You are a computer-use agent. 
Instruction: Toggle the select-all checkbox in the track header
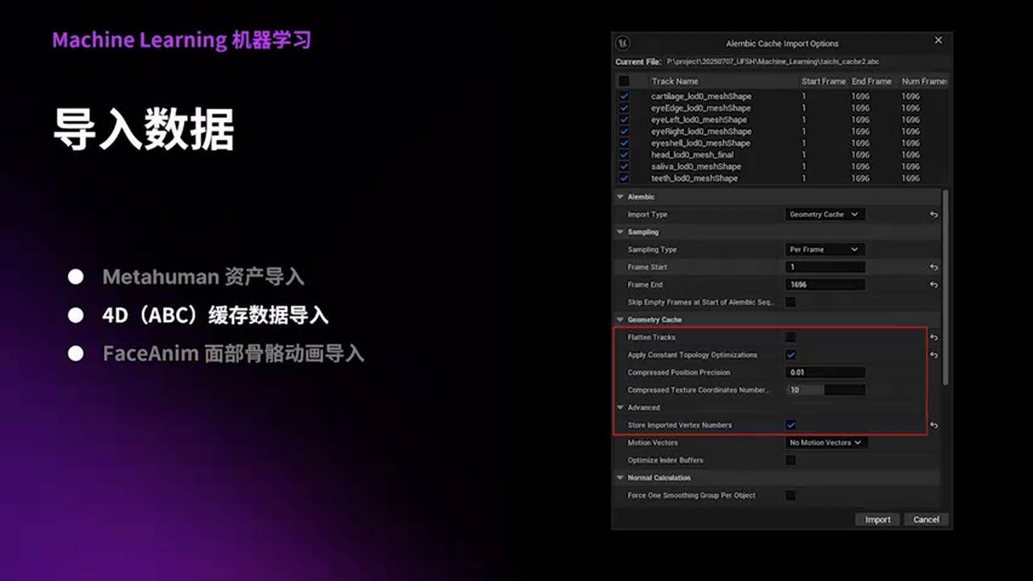click(x=624, y=81)
